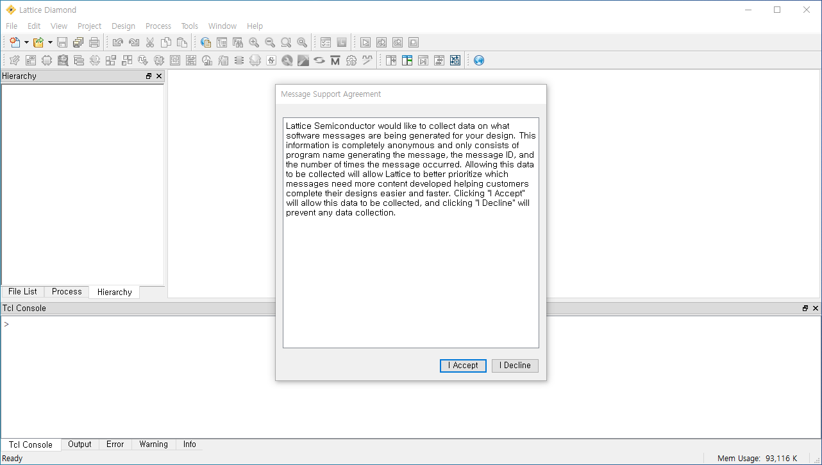Image resolution: width=822 pixels, height=465 pixels.
Task: Switch to the Output tab
Action: pos(80,444)
